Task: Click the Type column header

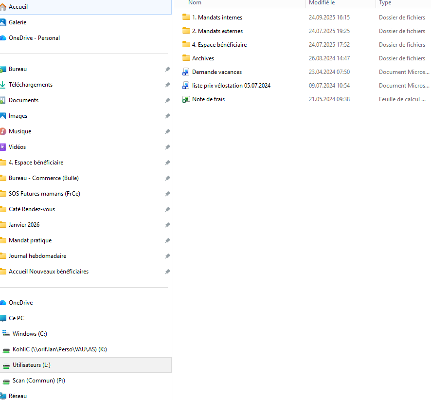Action: click(385, 3)
